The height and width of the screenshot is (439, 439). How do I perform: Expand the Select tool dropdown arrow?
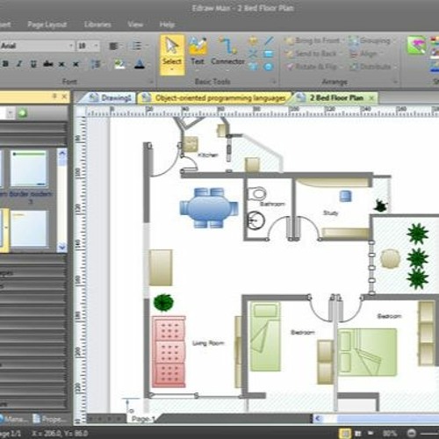coord(172,70)
